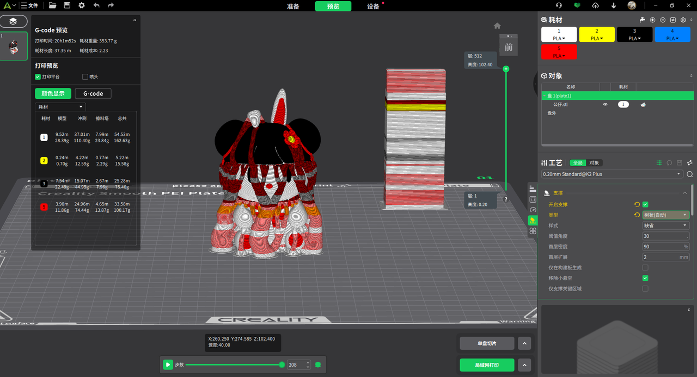The height and width of the screenshot is (377, 697).
Task: Open the 0.20mm Standard@K2 Plus preset dropdown
Action: pyautogui.click(x=612, y=174)
